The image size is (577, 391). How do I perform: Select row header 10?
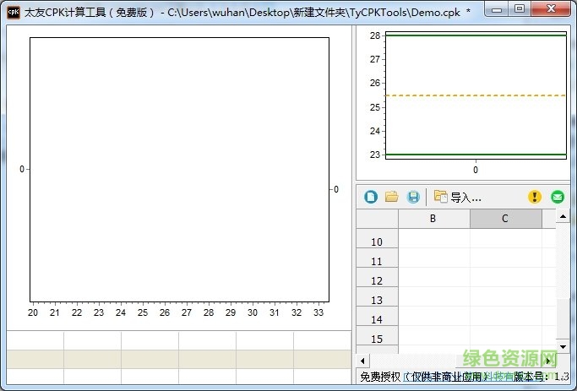(x=377, y=239)
